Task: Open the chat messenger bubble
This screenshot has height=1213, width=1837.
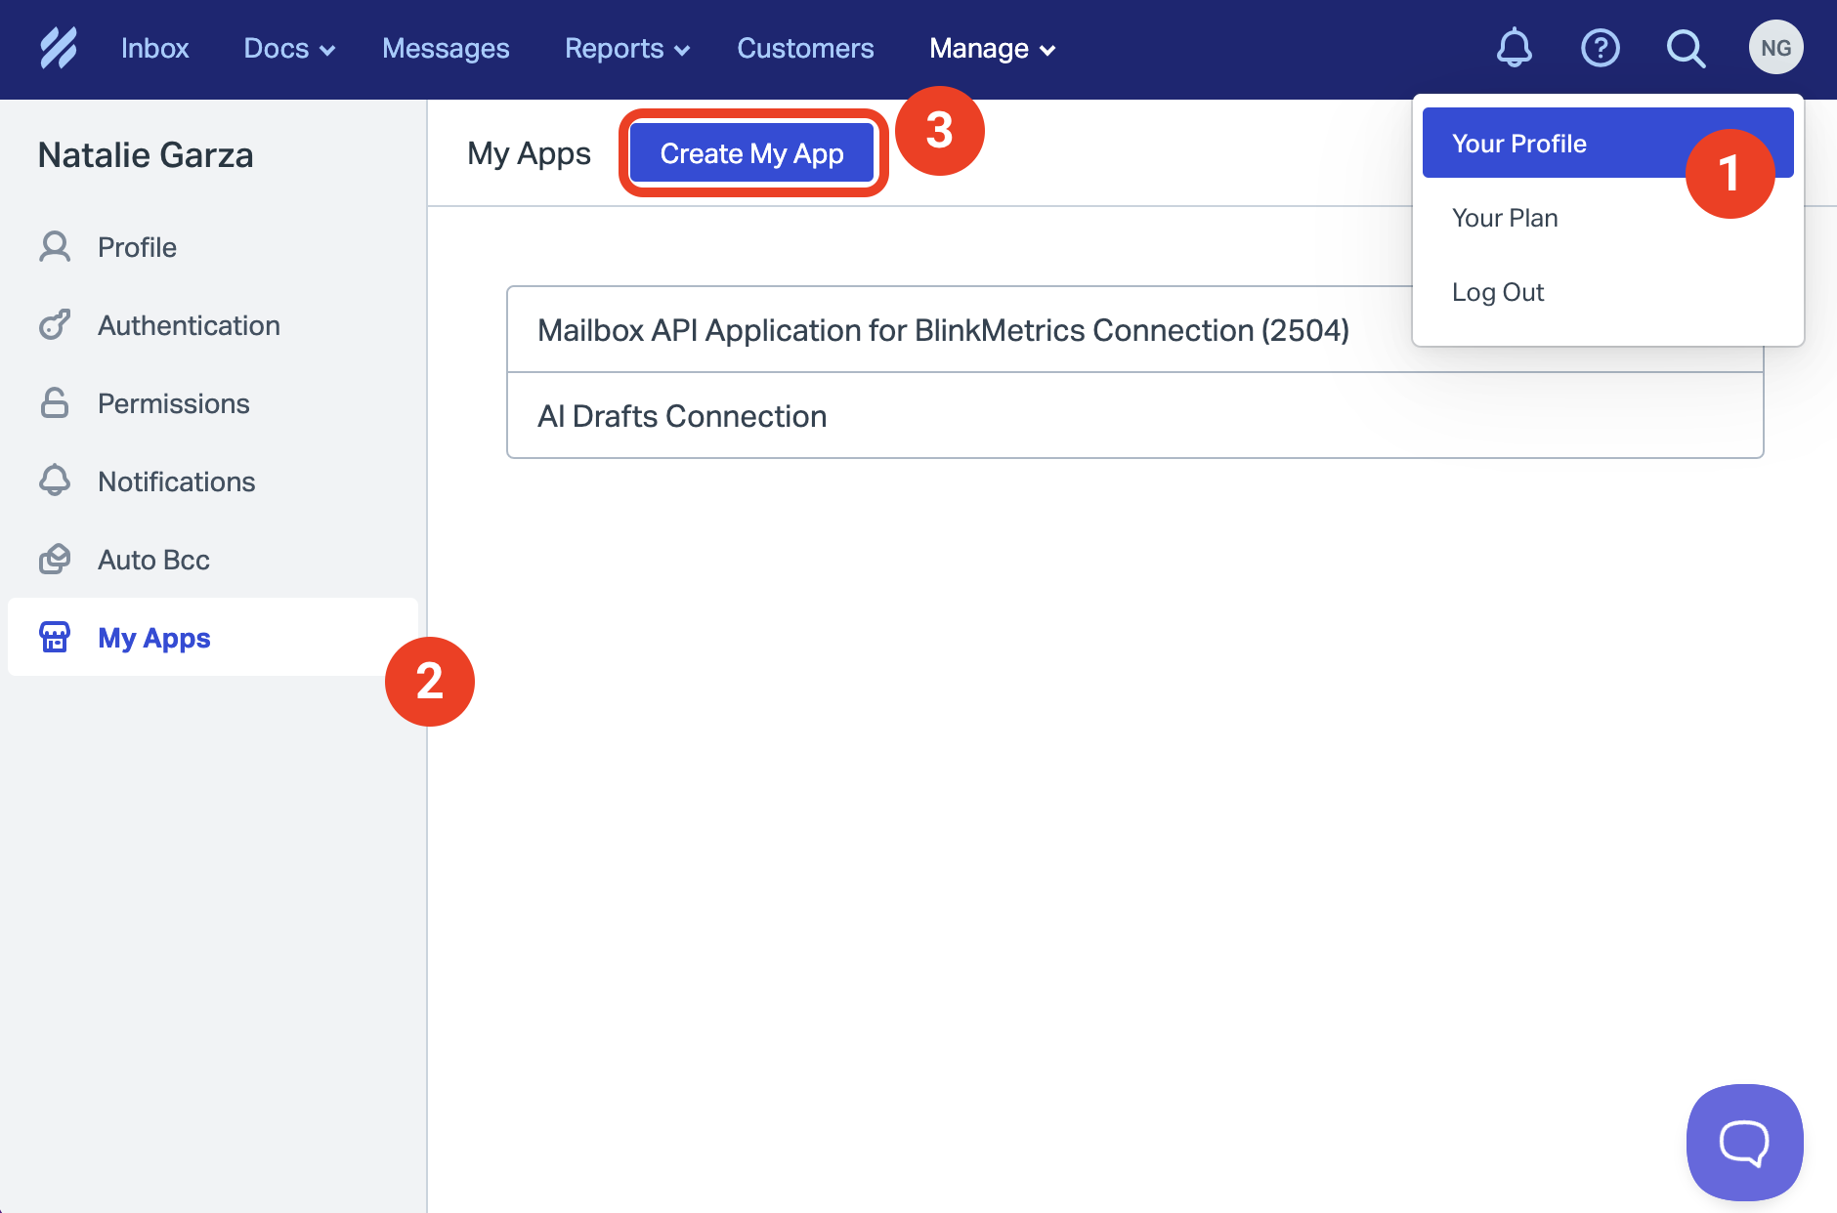Action: [x=1744, y=1142]
